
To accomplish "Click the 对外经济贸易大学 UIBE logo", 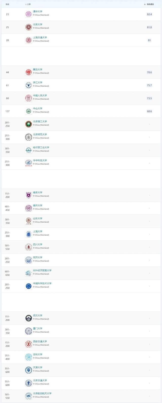I will click(29, 273).
